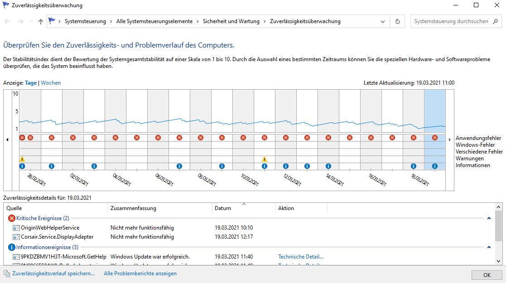Select the information icon on 01.03.2021
Viewport: 506px width, 283px height.
52,166
